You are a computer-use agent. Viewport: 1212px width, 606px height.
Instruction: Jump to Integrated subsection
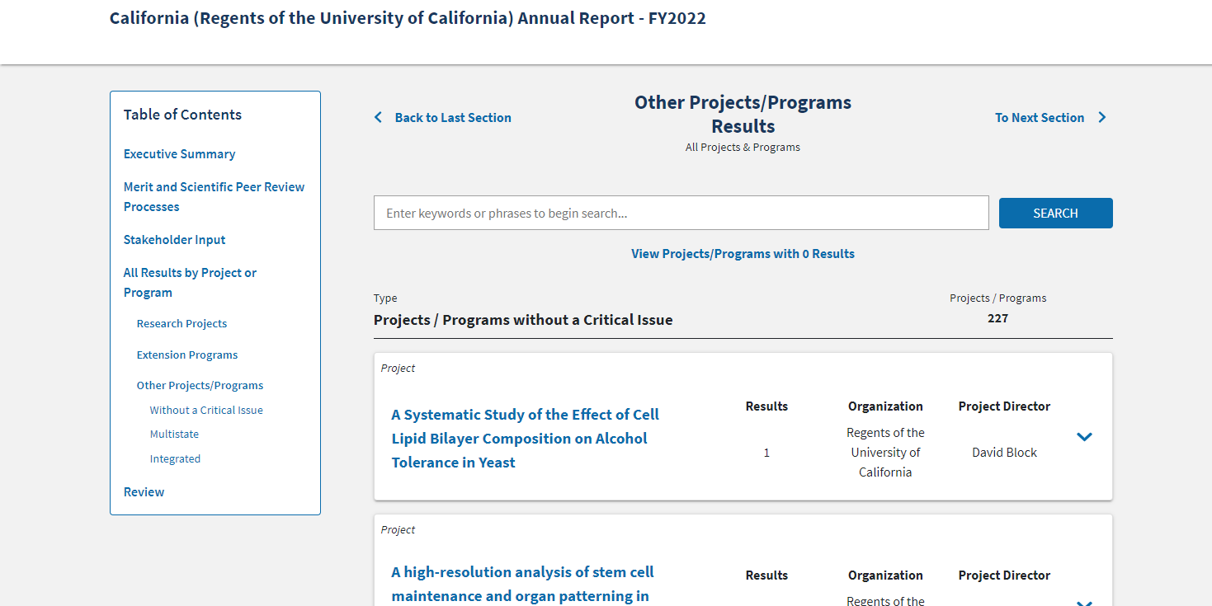tap(175, 459)
